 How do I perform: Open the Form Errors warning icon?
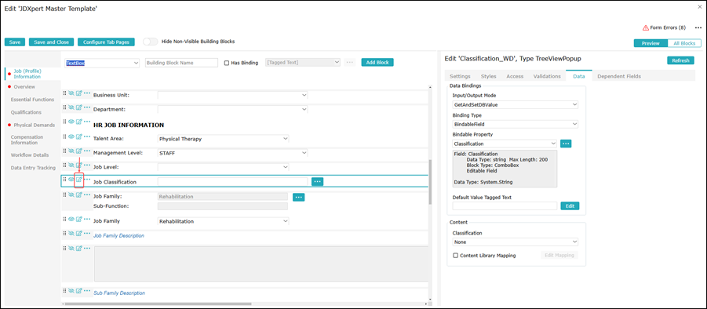tap(646, 27)
